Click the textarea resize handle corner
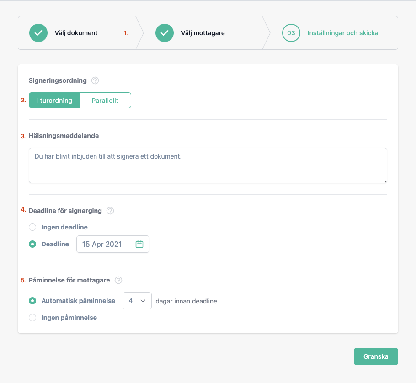This screenshot has height=383, width=416. [x=384, y=181]
